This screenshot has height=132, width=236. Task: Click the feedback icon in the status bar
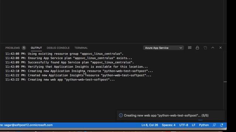pyautogui.click(x=214, y=125)
